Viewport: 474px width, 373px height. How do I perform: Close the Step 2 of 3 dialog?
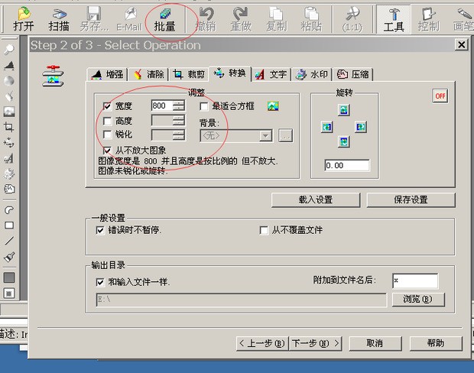[x=461, y=45]
